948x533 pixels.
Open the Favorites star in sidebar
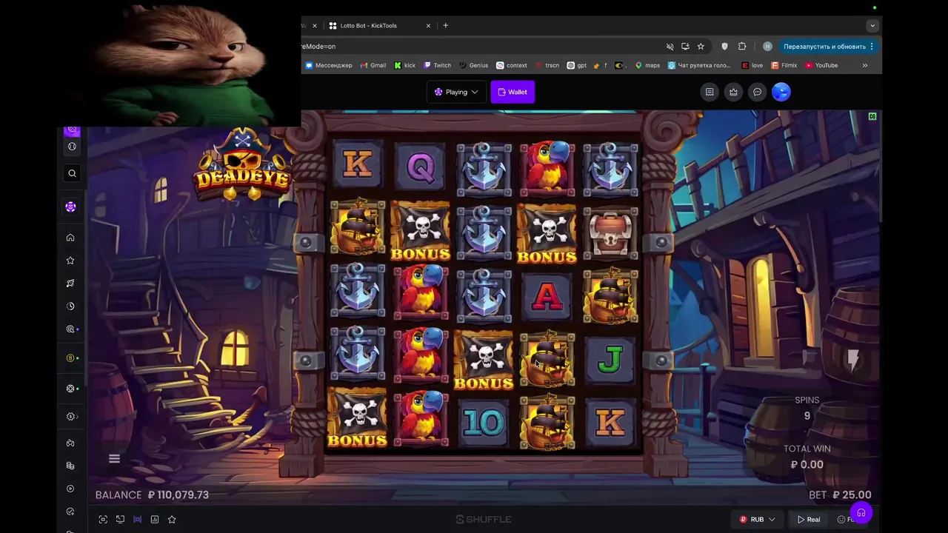pyautogui.click(x=70, y=261)
